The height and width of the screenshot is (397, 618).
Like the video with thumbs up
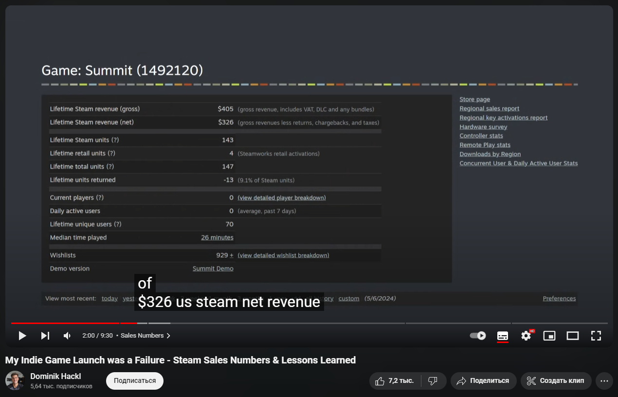394,381
